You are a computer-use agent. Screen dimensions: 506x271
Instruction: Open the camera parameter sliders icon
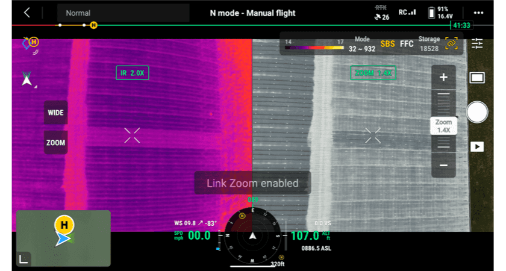point(477,43)
